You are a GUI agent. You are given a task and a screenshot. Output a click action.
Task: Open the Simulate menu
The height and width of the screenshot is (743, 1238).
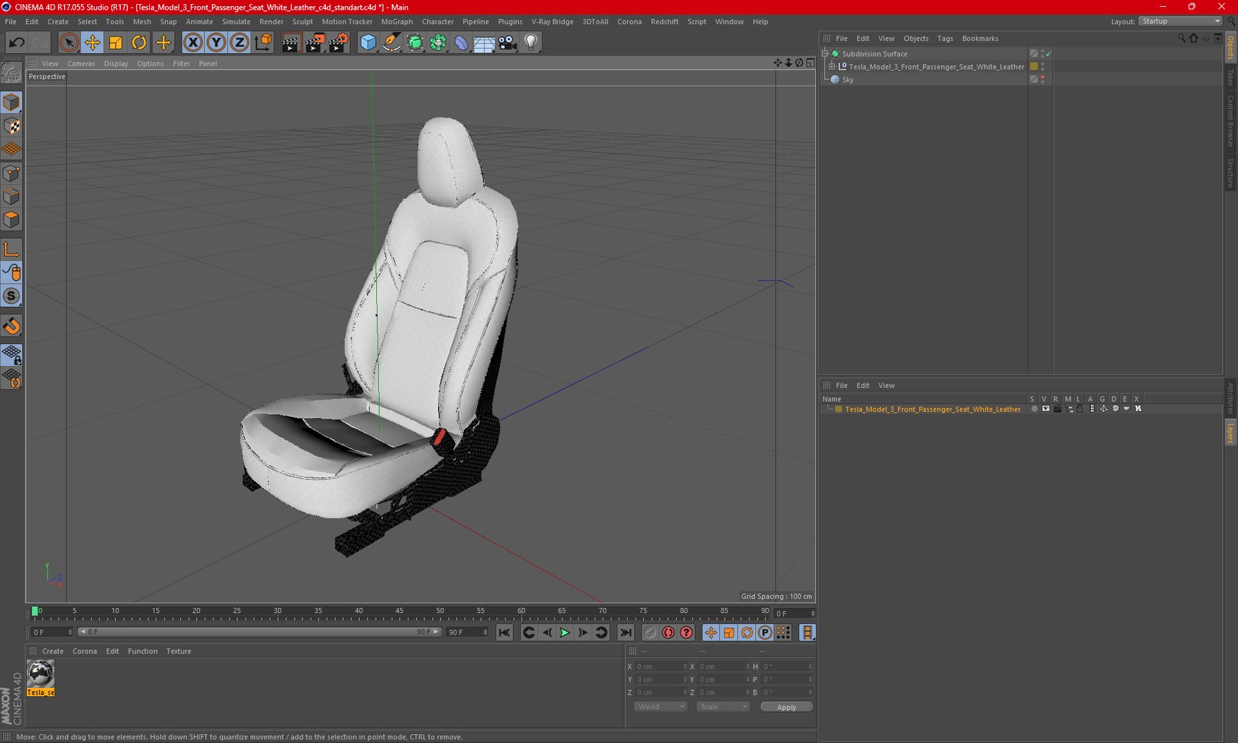point(236,21)
